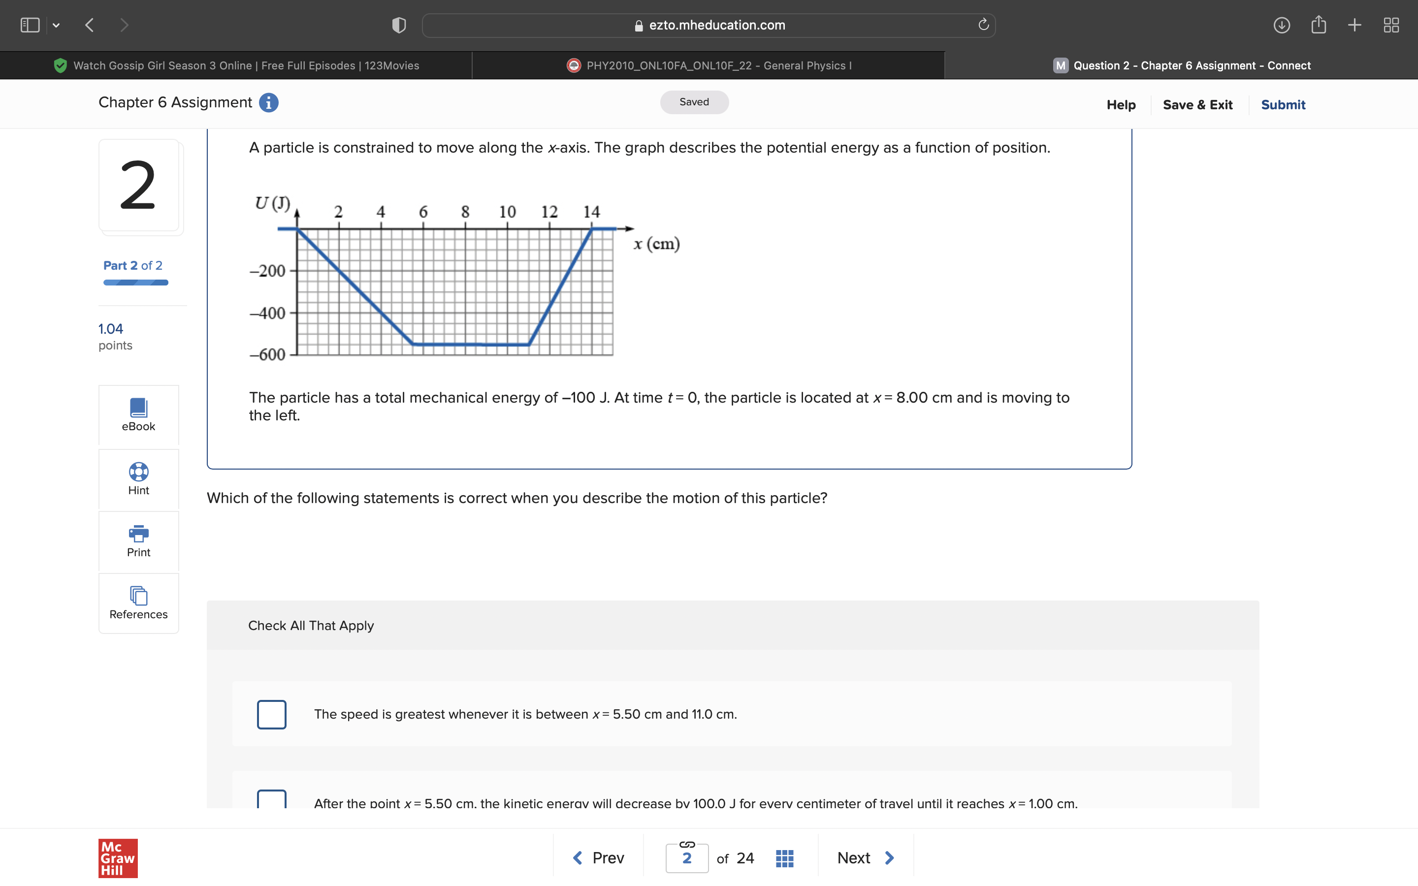Open the downloads list
The width and height of the screenshot is (1418, 886).
coord(1282,25)
